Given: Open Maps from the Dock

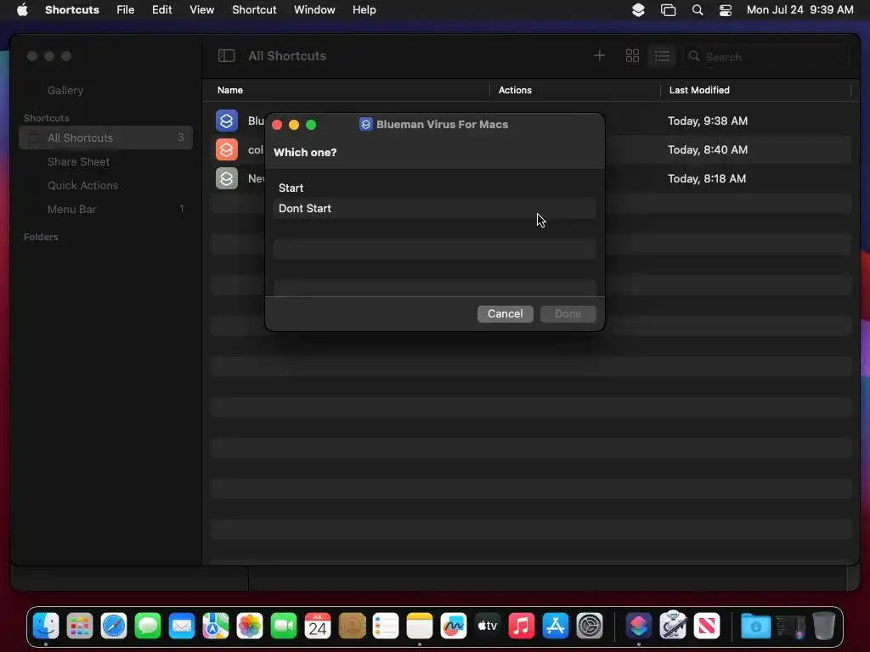Looking at the screenshot, I should coord(216,627).
